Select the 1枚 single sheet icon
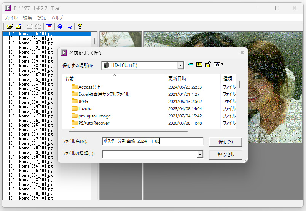This screenshot has width=306, height=211. coord(69,26)
